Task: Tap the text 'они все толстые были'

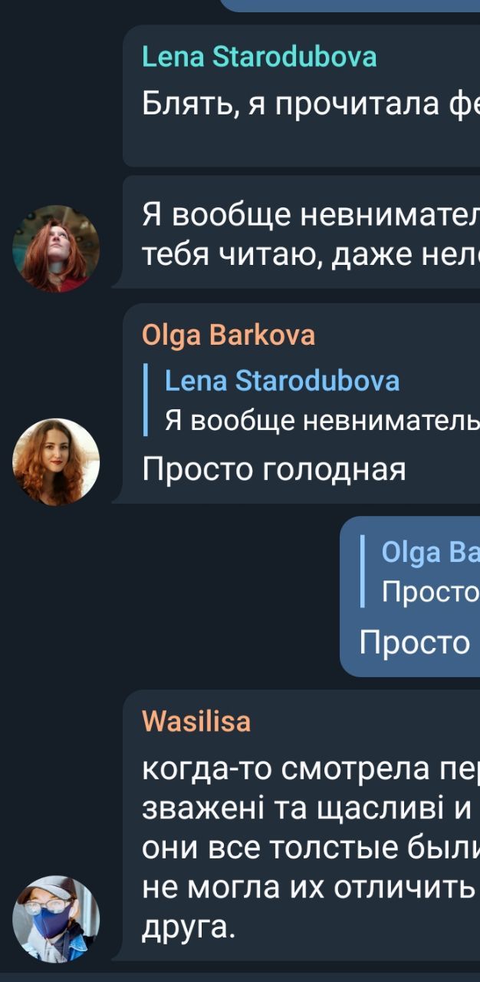Action: tap(311, 848)
